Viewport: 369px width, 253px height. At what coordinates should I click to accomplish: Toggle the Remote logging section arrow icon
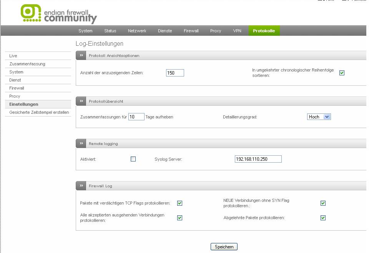click(x=81, y=143)
